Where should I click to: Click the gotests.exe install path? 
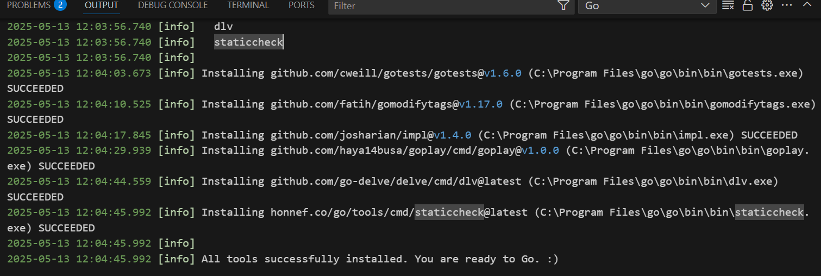(x=666, y=73)
